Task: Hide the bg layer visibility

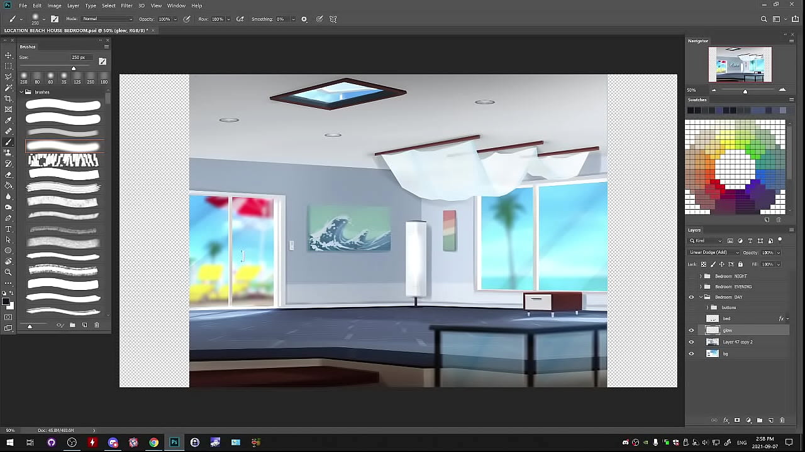Action: (x=691, y=353)
